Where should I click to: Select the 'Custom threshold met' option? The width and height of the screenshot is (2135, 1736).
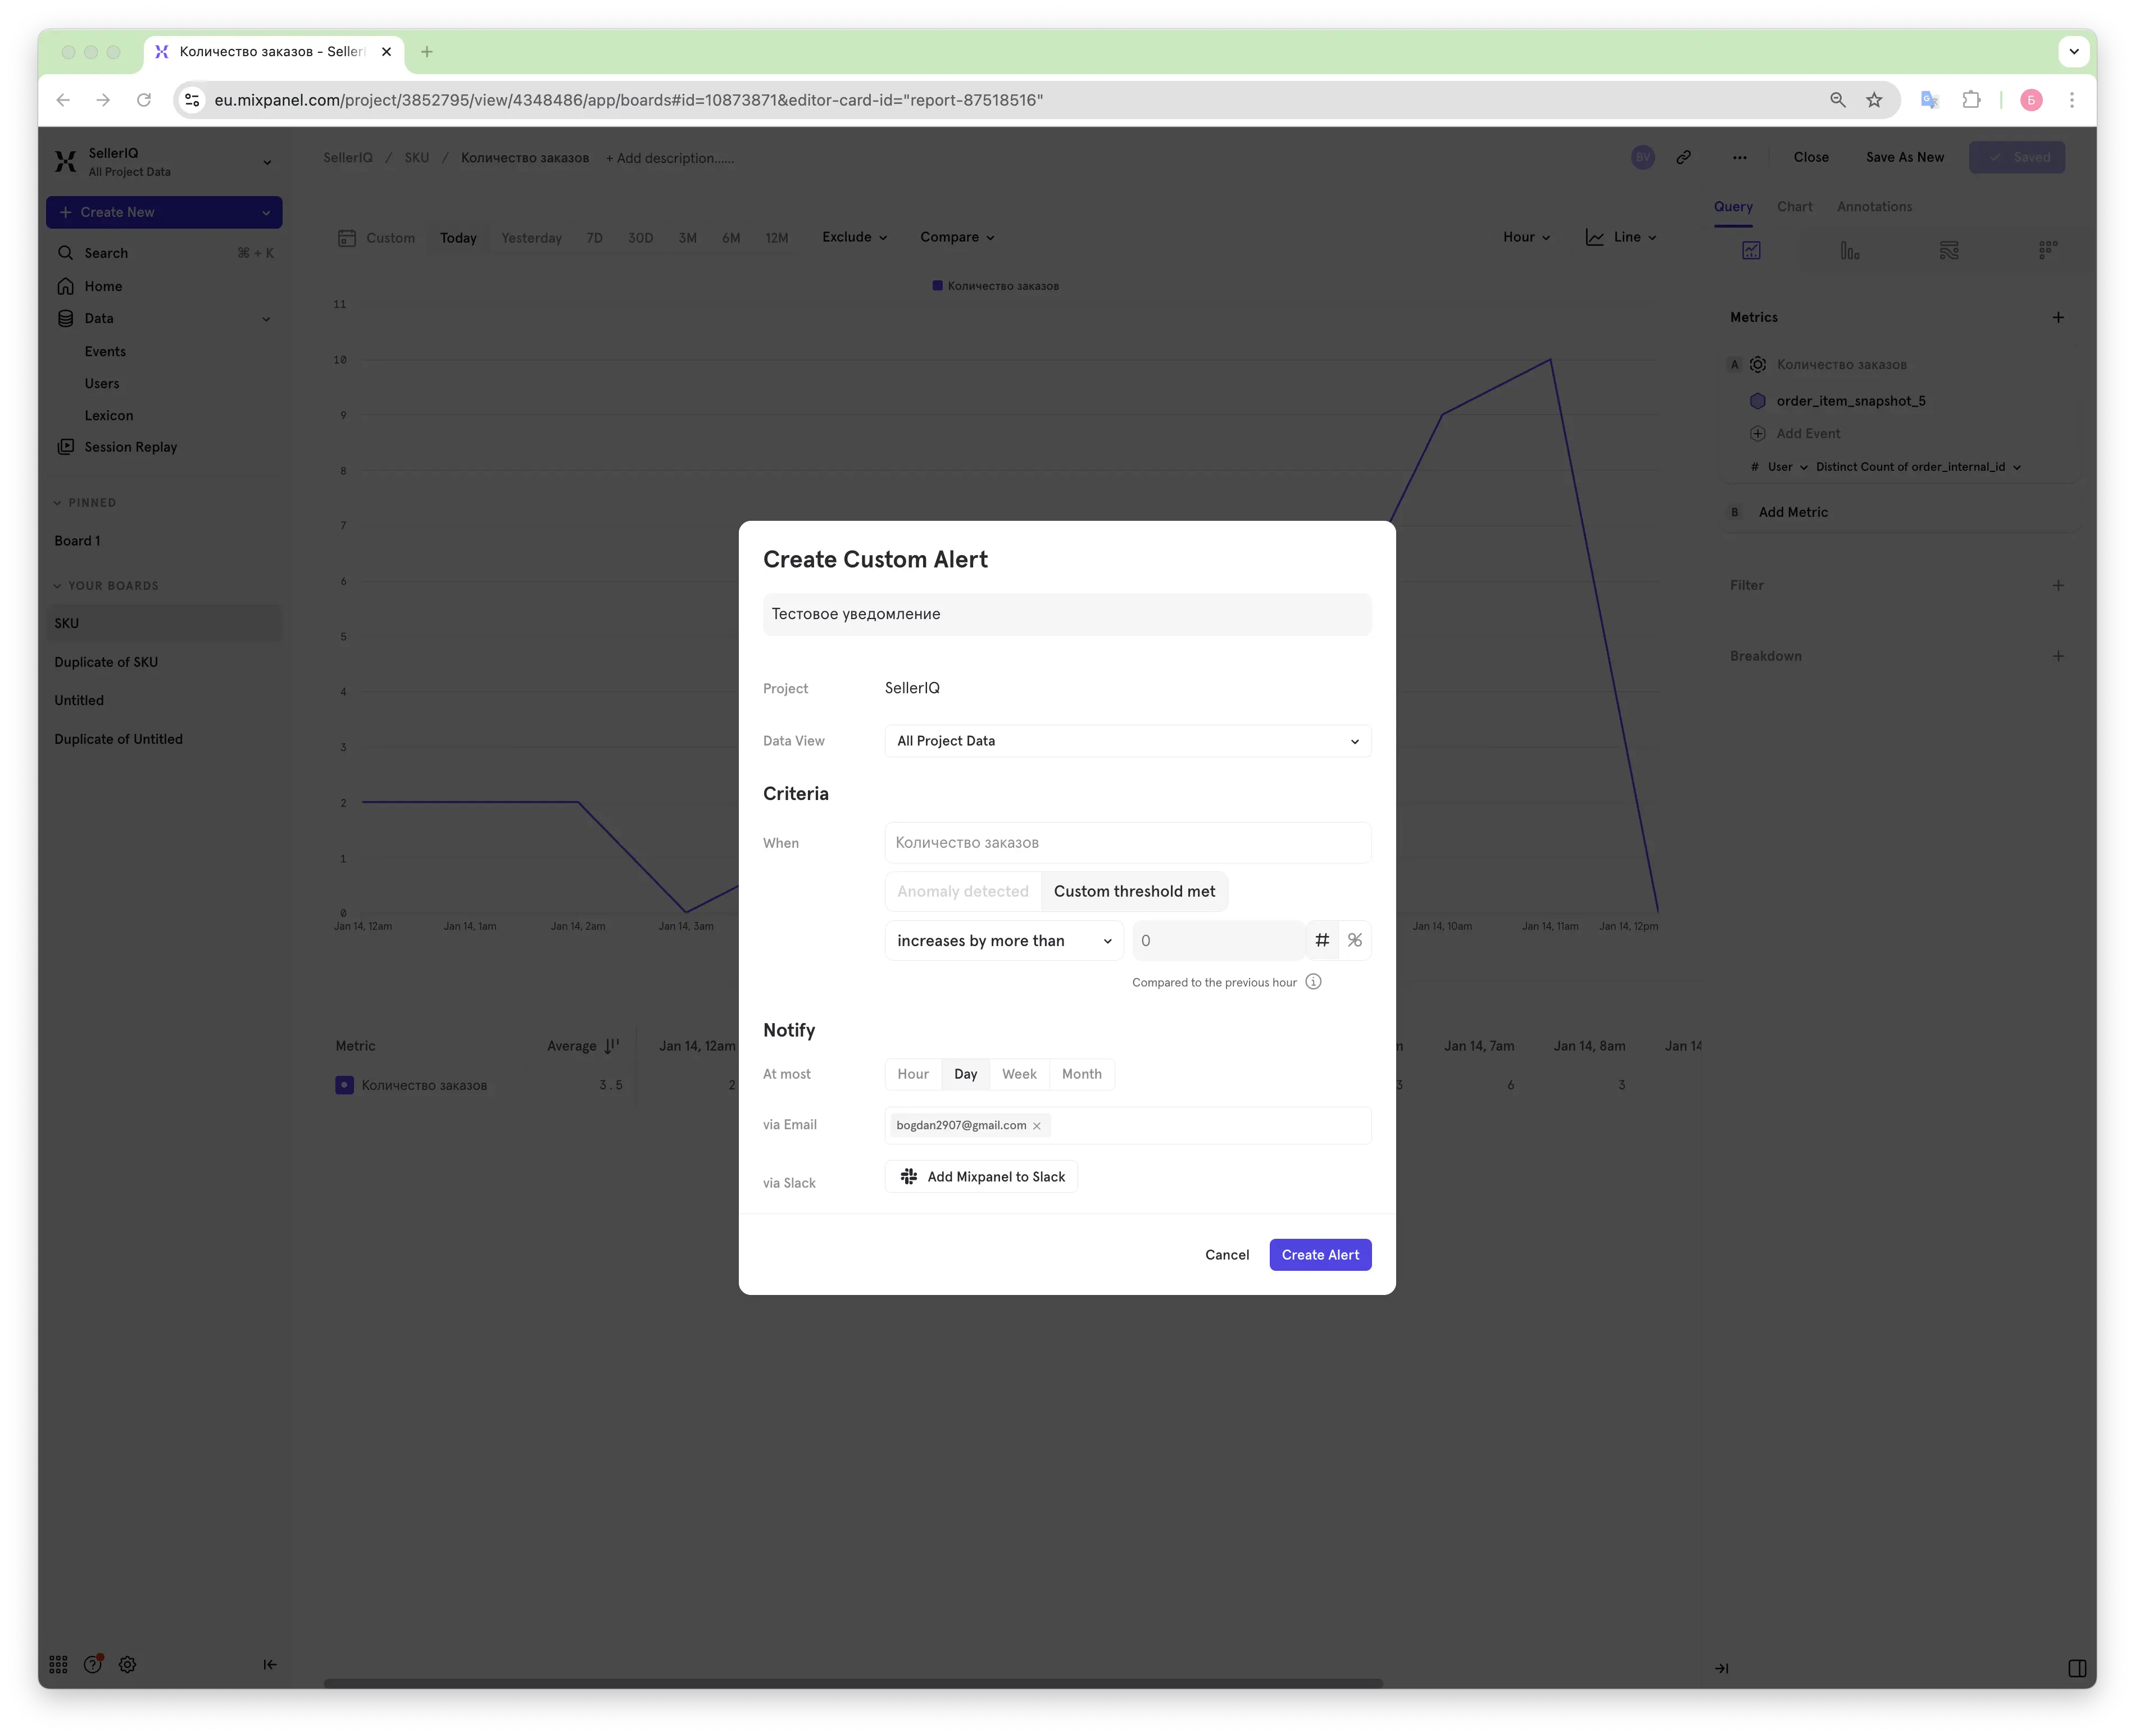point(1134,891)
